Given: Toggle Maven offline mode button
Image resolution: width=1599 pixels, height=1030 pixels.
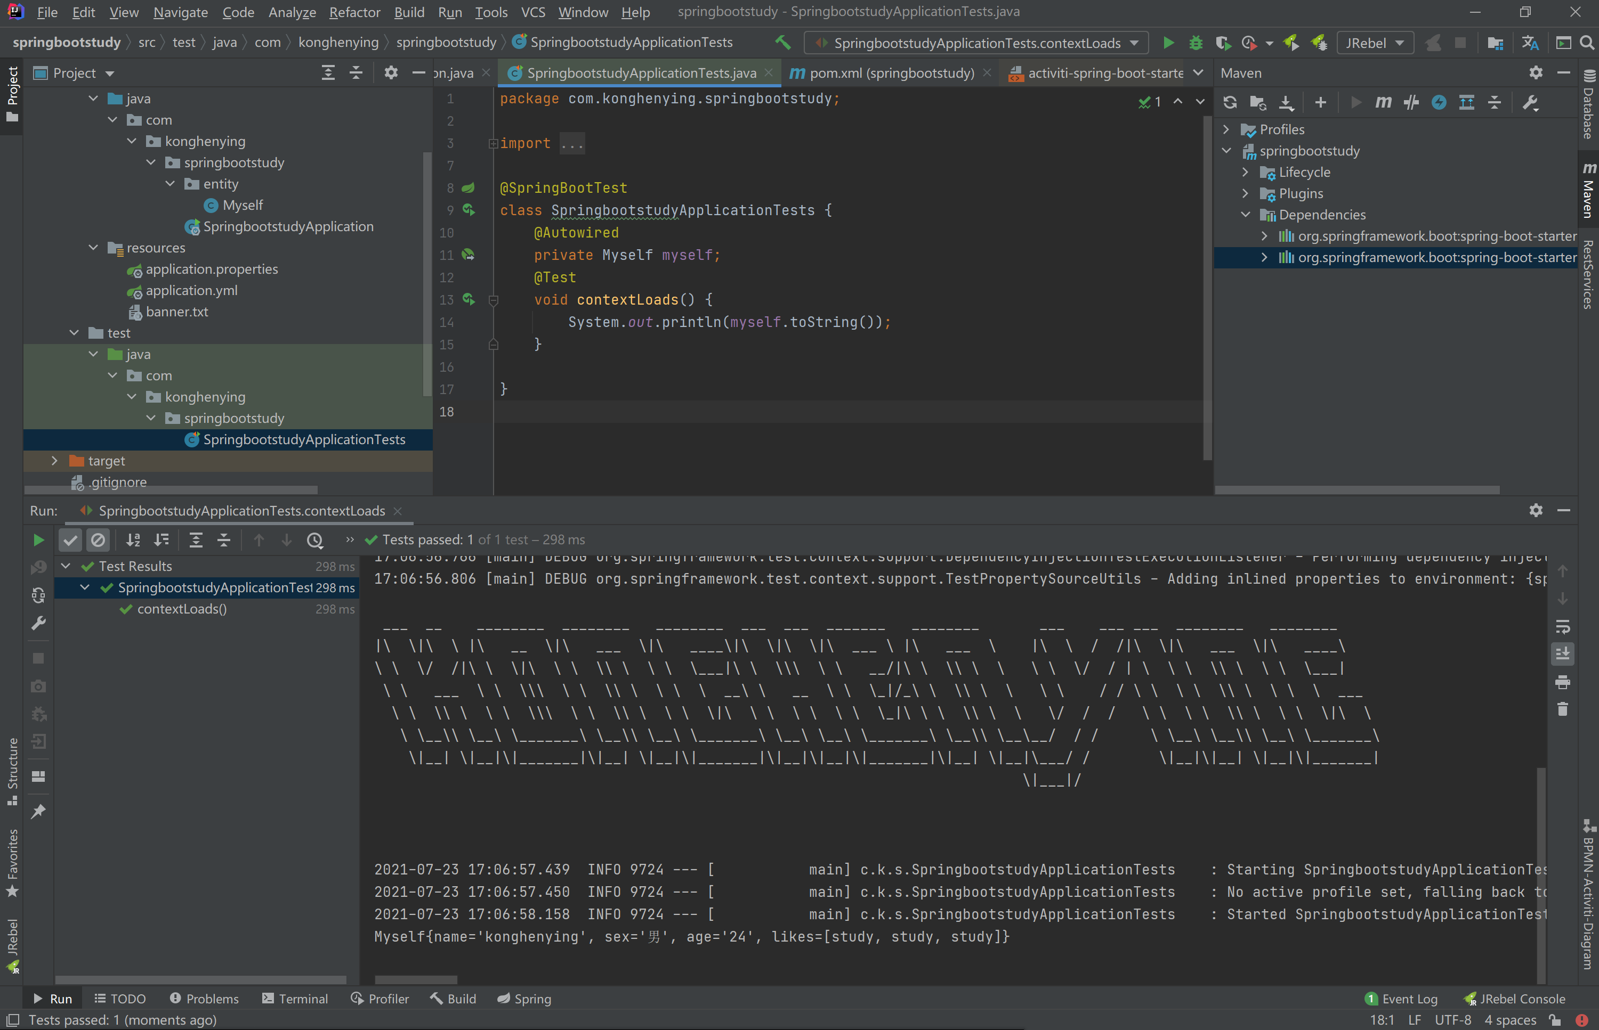Looking at the screenshot, I should click(1411, 102).
